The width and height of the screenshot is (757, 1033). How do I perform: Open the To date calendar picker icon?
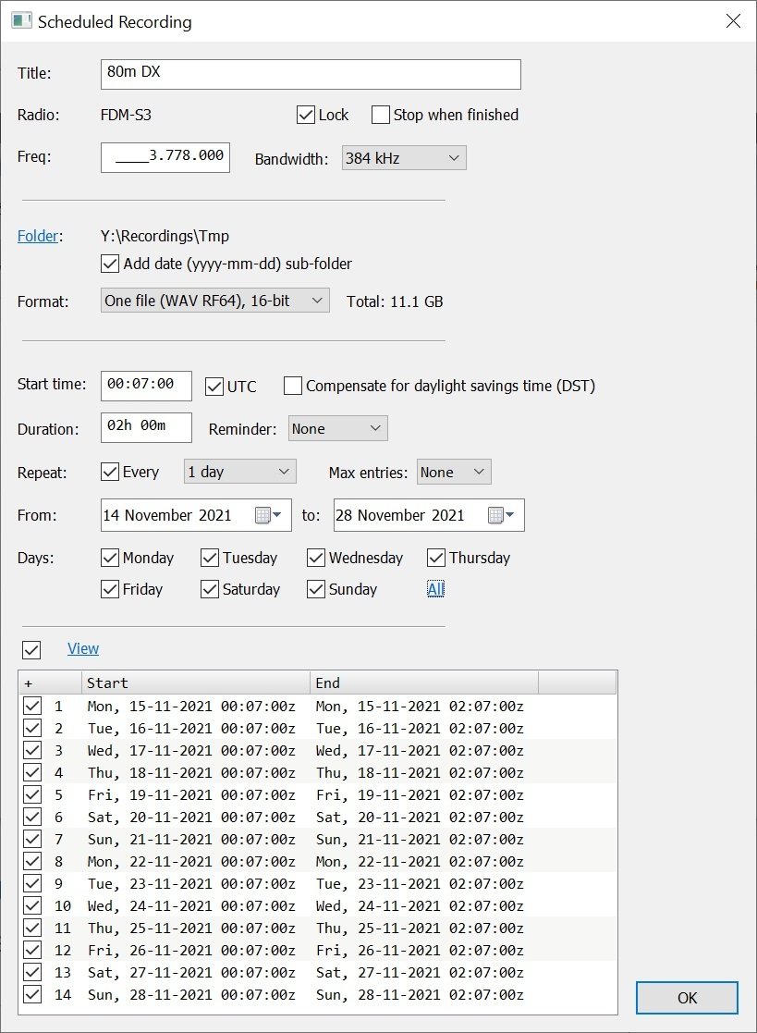pos(501,515)
